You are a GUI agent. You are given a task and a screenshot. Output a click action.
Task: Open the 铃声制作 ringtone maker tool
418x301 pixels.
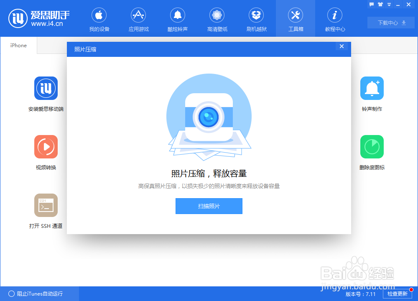[372, 88]
